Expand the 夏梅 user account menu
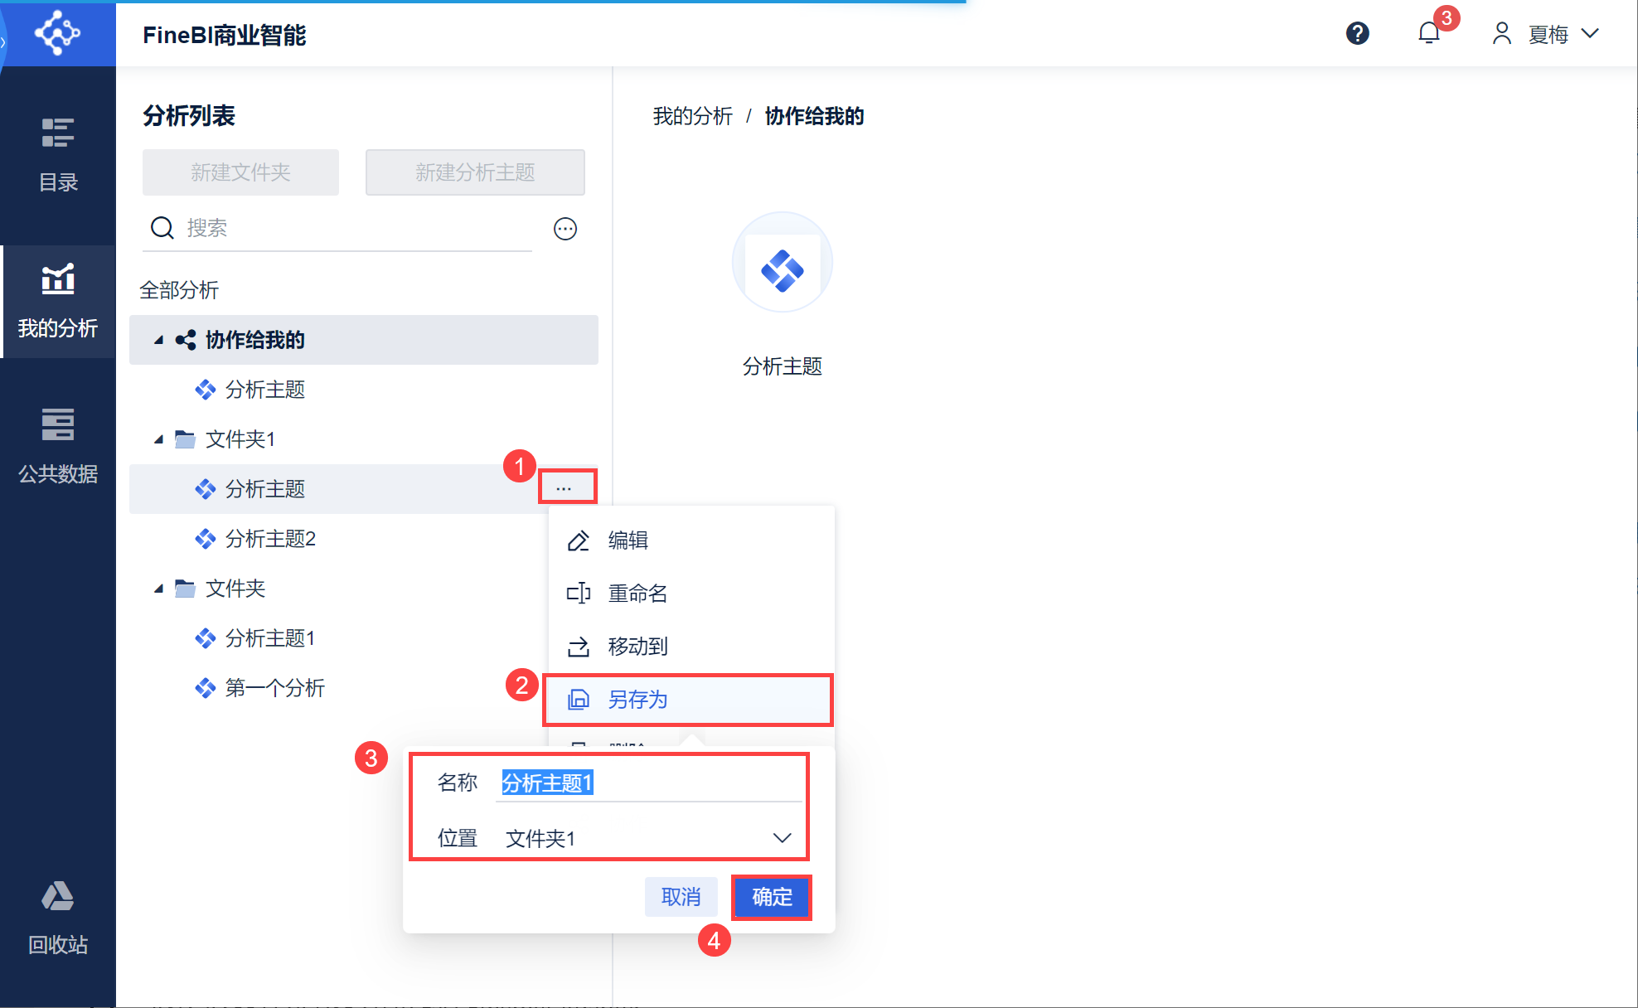Viewport: 1638px width, 1008px height. [1547, 34]
